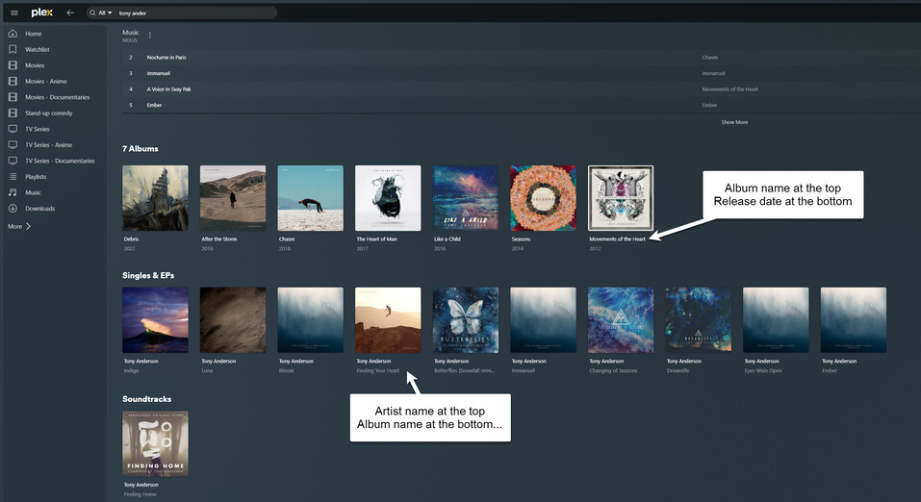Expand the More sidebar section

coord(19,226)
